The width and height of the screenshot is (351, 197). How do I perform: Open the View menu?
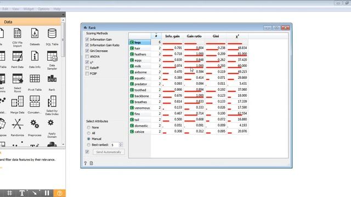(15, 9)
